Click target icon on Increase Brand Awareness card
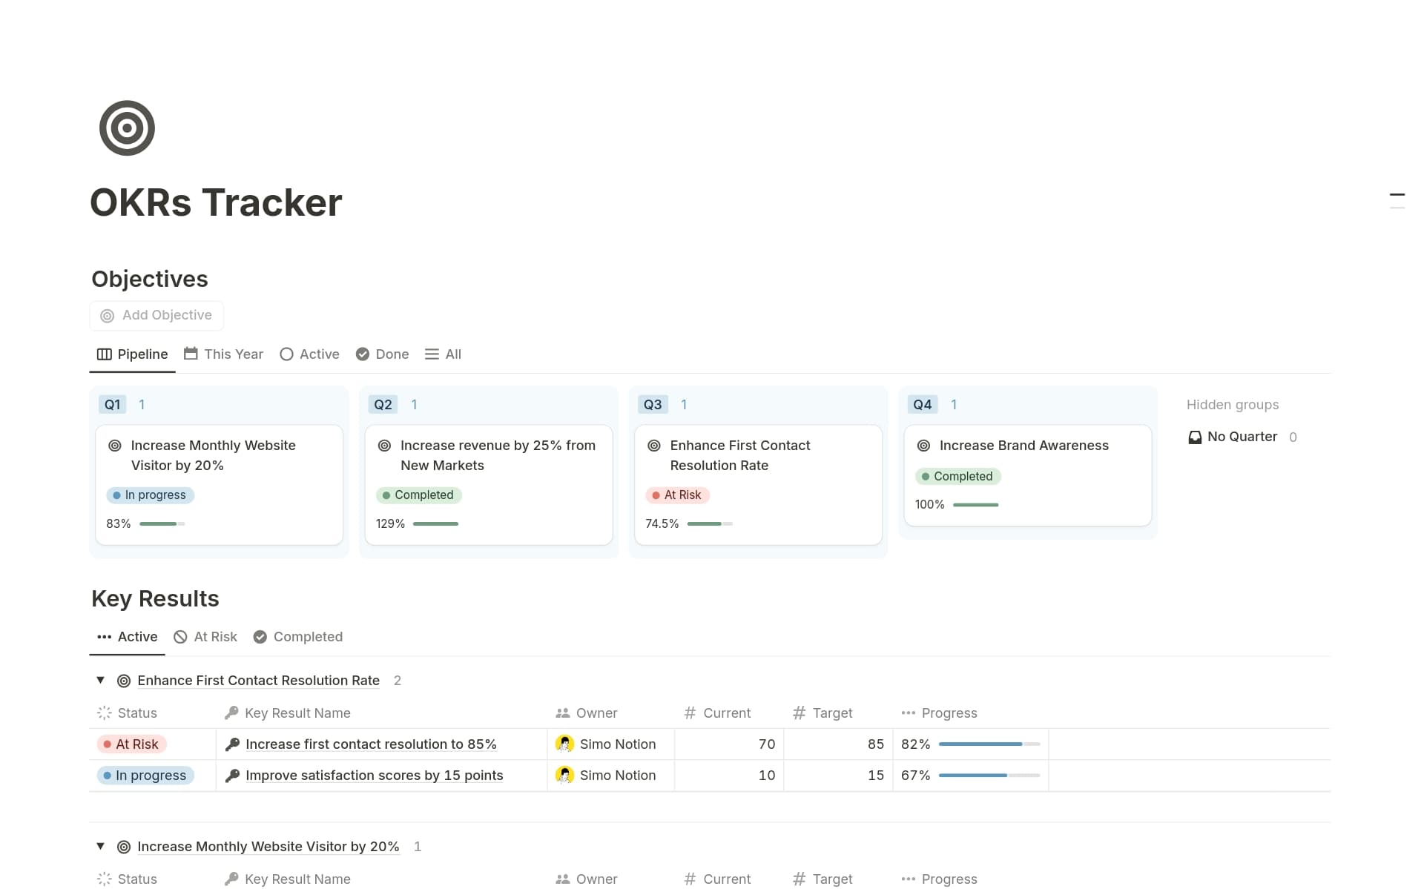The image size is (1424, 889). point(923,446)
